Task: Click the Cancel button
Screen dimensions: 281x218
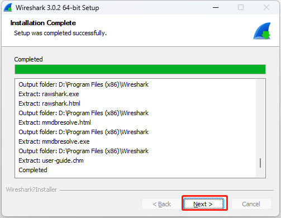Action: [251, 204]
